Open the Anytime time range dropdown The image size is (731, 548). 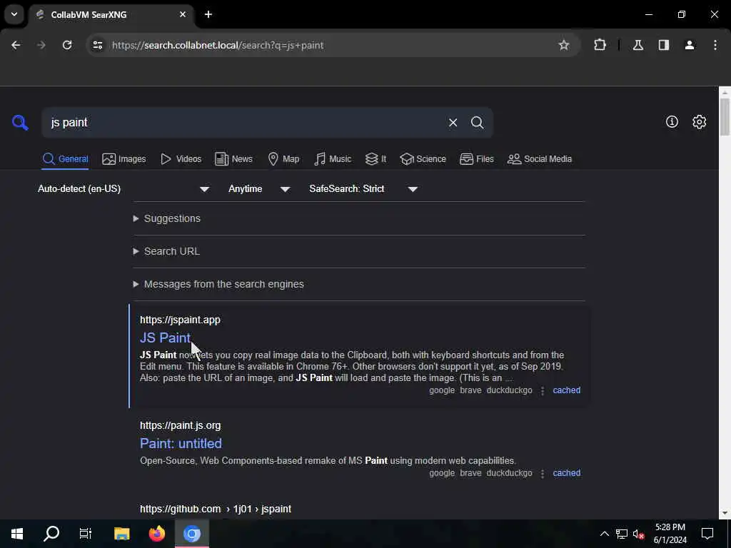[x=259, y=188]
